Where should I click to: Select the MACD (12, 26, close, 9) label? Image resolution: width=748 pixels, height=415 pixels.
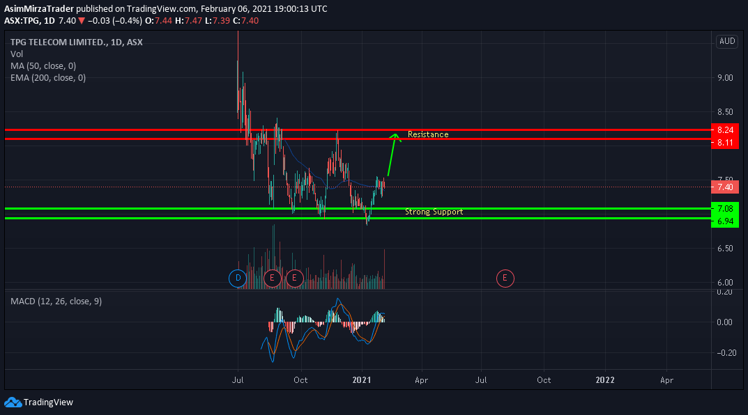56,301
